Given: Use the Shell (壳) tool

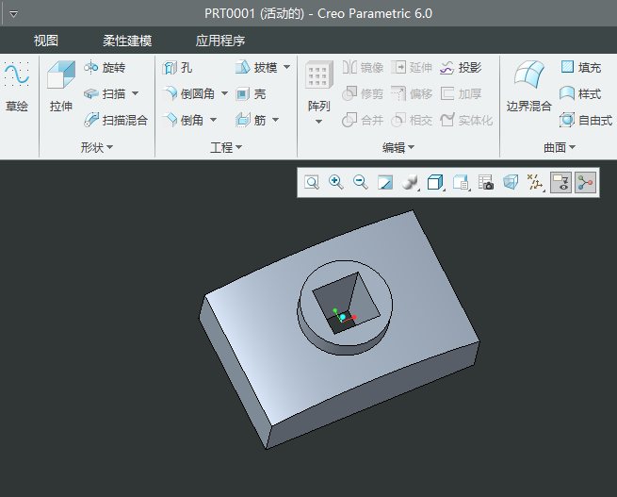Looking at the screenshot, I should pos(251,93).
